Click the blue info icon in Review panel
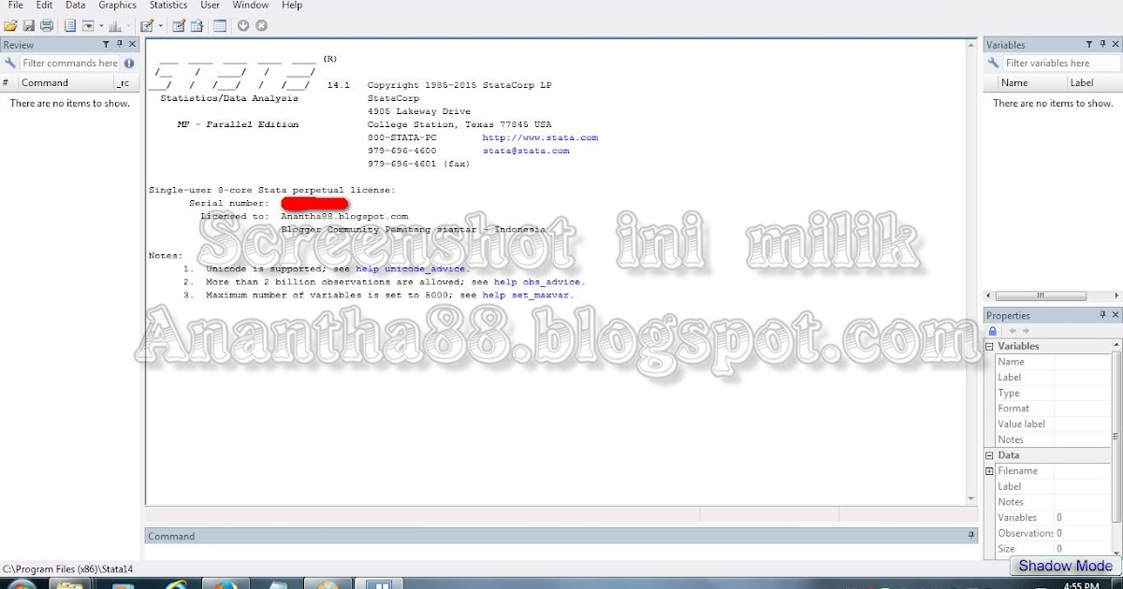The image size is (1123, 589). pos(129,64)
